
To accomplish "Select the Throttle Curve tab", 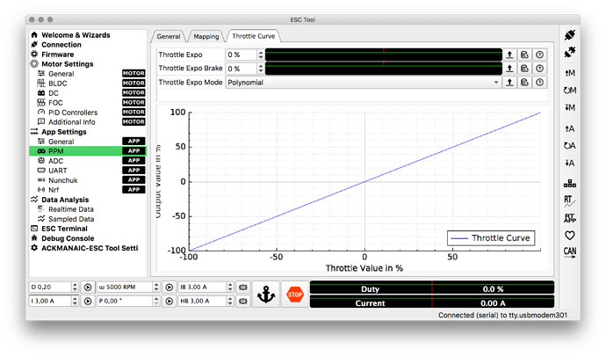I will tap(254, 36).
